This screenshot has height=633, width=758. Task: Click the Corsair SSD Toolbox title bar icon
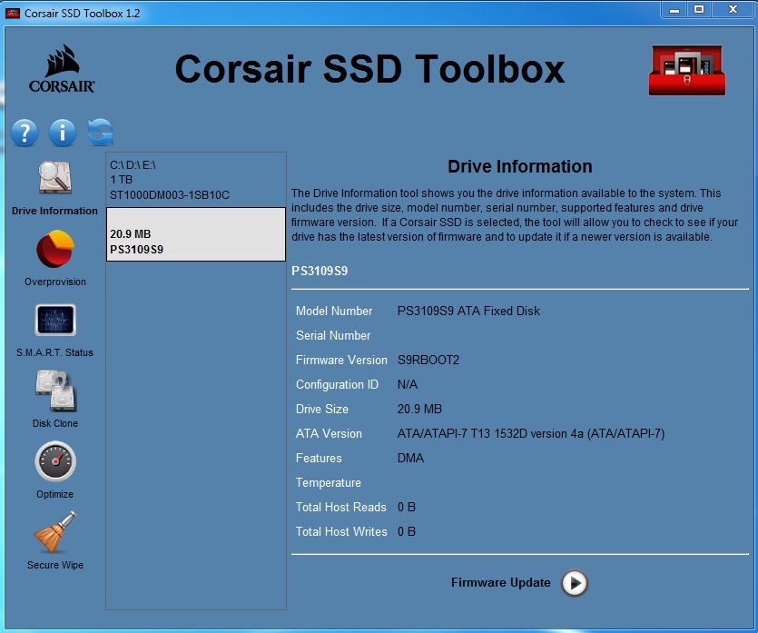coord(13,13)
